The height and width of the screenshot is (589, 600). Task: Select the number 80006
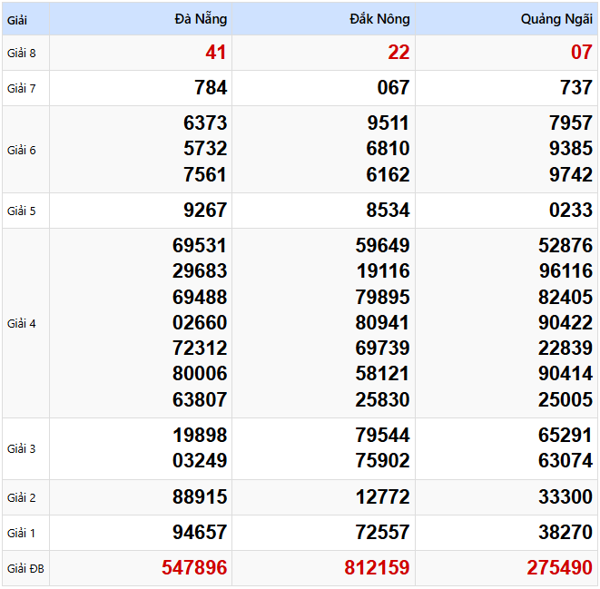pos(200,374)
